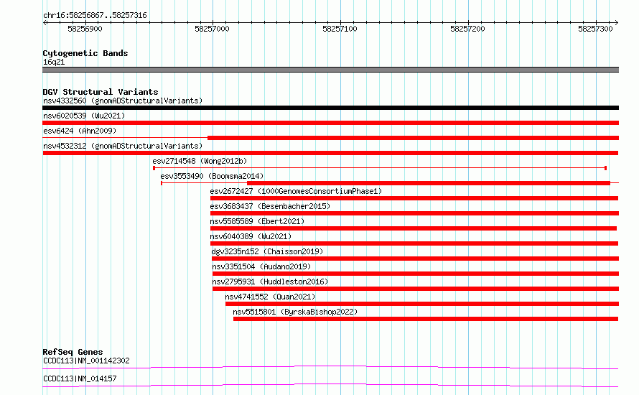
Task: Click the red bar under esv2672427
Action: click(414, 198)
